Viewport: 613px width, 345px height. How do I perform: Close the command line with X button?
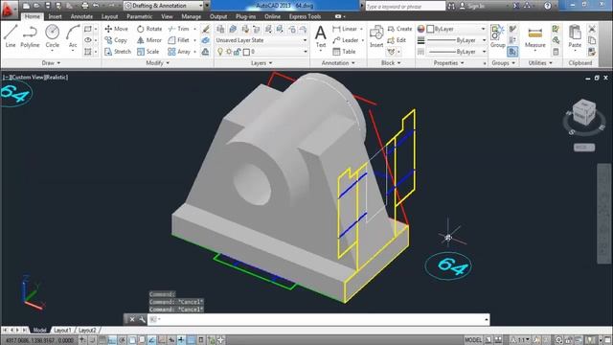coord(132,319)
